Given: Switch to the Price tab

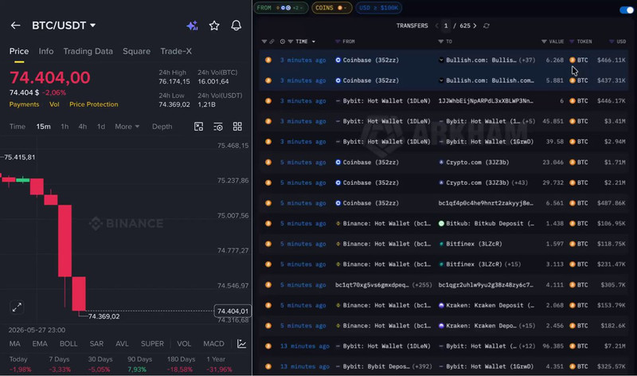Looking at the screenshot, I should (x=19, y=51).
